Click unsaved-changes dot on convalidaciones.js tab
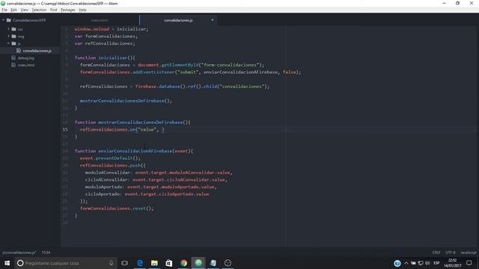This screenshot has width=479, height=269. pyautogui.click(x=213, y=20)
